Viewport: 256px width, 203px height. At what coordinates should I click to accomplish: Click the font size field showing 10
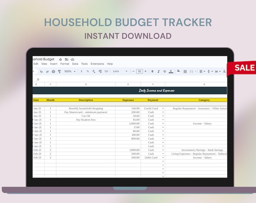coord(139,71)
